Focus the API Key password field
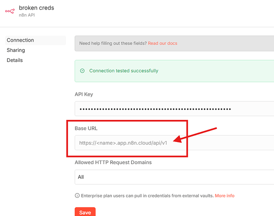274x216 pixels. (x=173, y=109)
